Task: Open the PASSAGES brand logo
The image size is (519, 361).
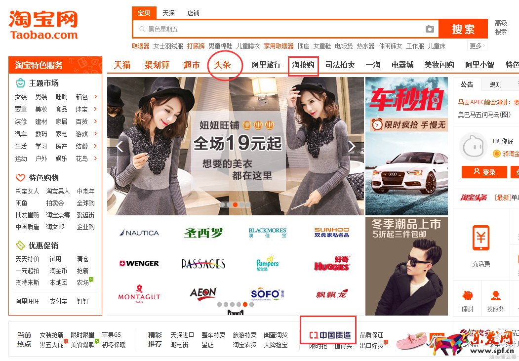Action: click(203, 263)
